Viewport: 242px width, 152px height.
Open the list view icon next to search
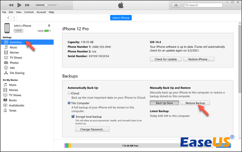[x=176, y=5]
